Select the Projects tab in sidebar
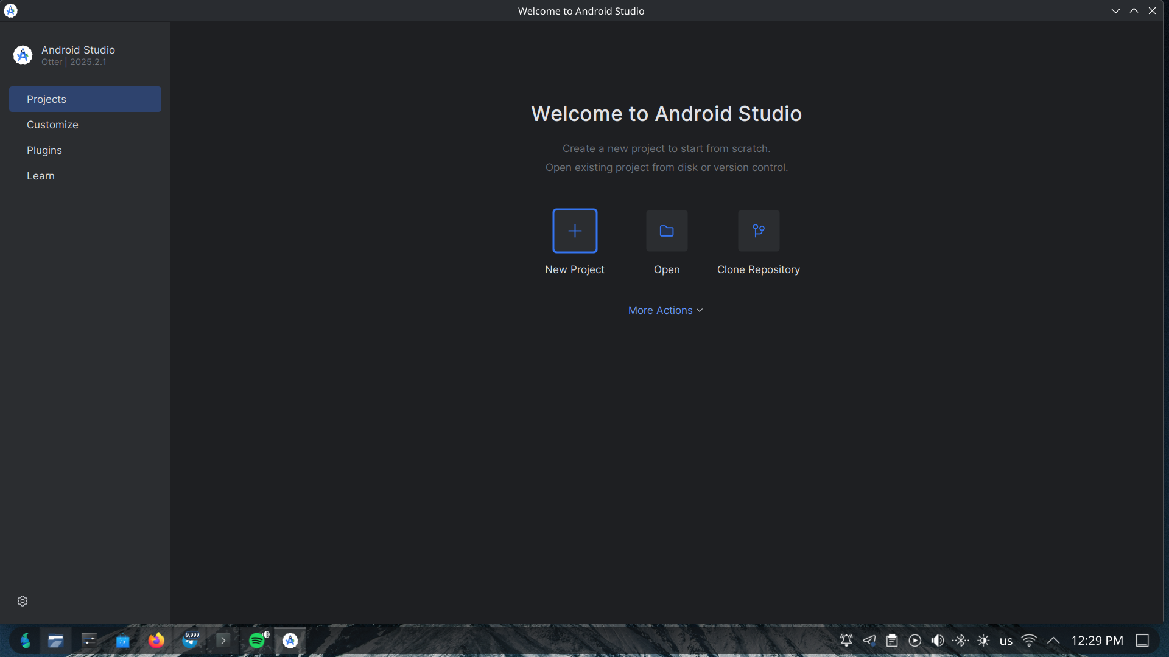 tap(85, 99)
